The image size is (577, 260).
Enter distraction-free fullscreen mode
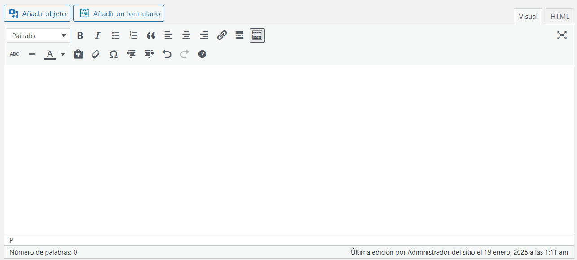pyautogui.click(x=562, y=35)
